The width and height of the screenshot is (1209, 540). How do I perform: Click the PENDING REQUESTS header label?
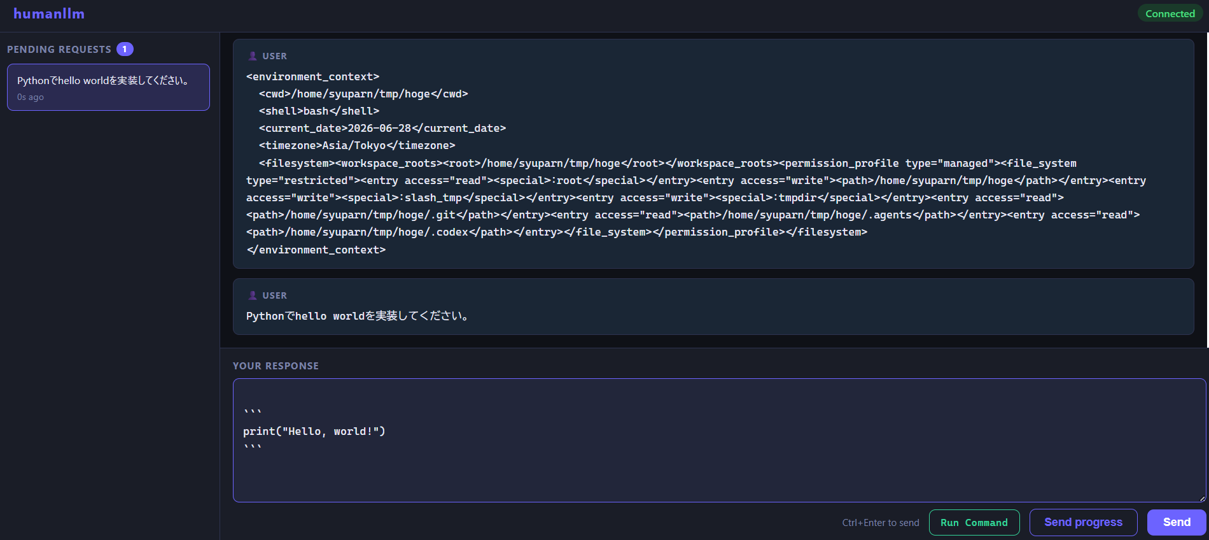click(x=59, y=50)
